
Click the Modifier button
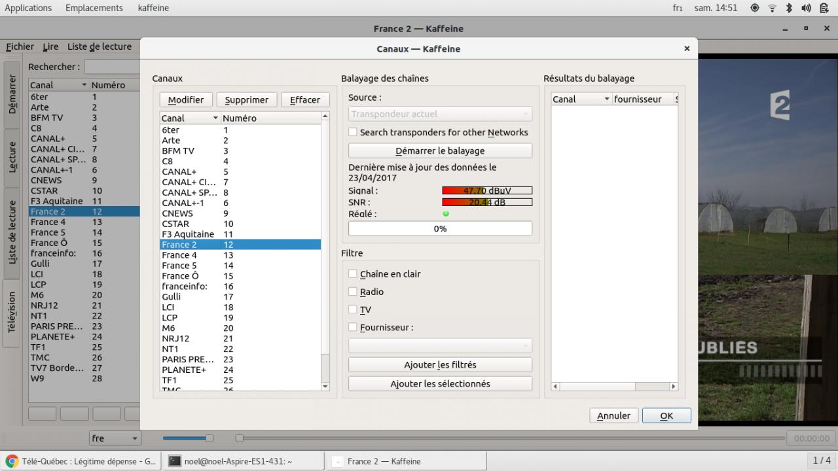[x=186, y=100]
